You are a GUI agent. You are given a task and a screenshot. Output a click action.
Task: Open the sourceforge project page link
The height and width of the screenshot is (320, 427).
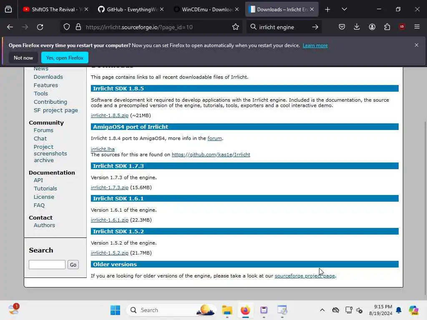point(305,276)
